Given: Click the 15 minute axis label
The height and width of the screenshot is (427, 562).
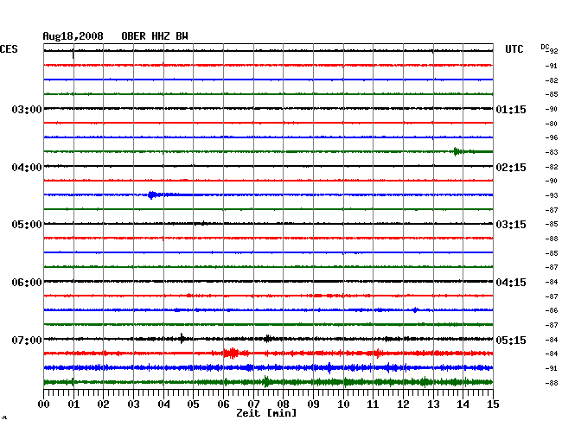Looking at the screenshot, I should tap(493, 405).
